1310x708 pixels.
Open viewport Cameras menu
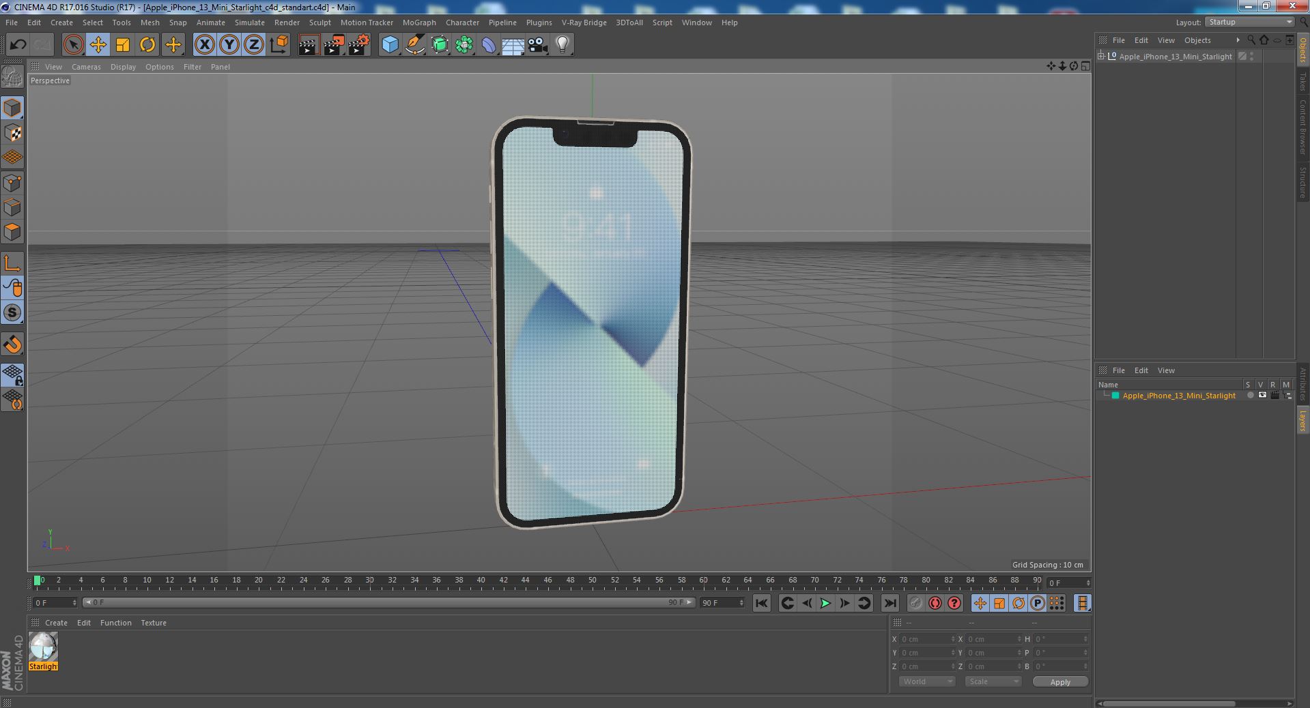pos(86,67)
